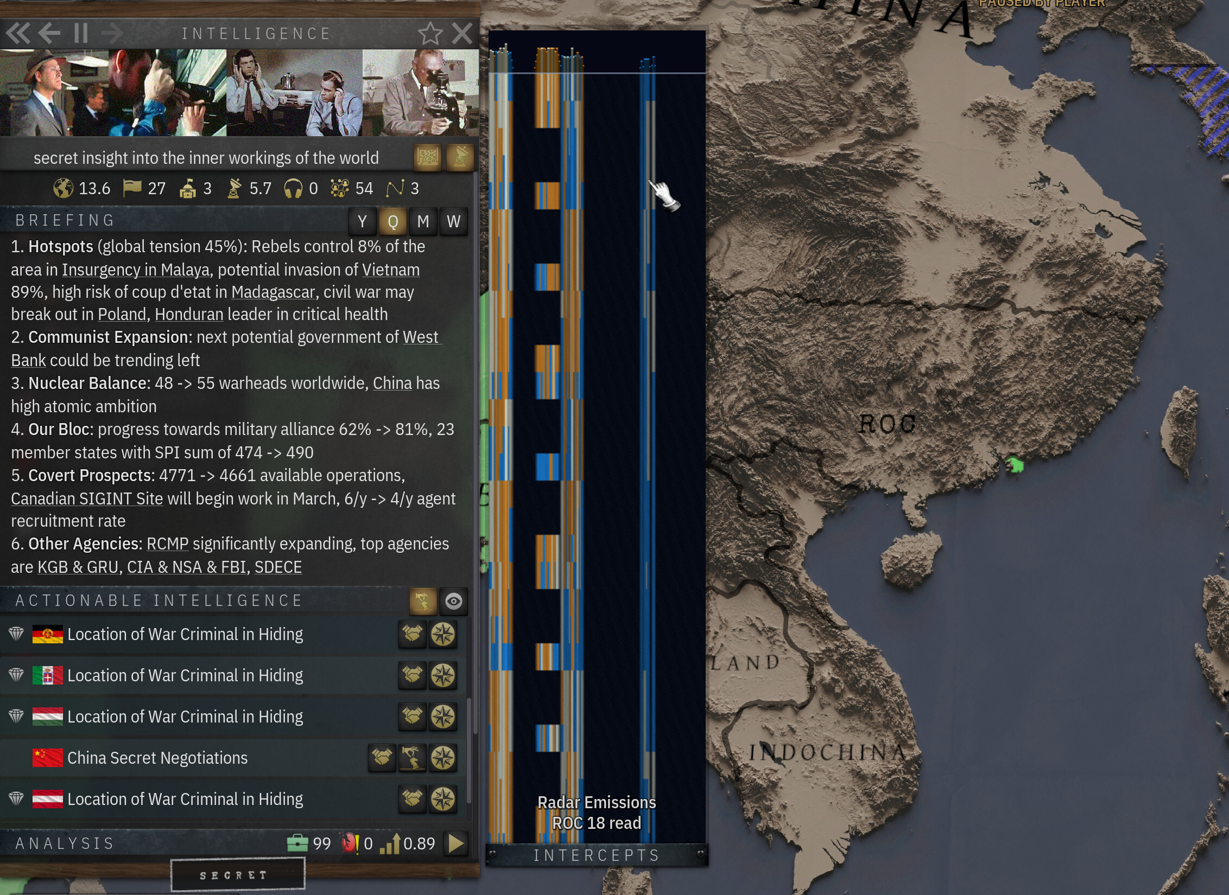Open the Insurgency in Malaya link
Image resolution: width=1229 pixels, height=895 pixels.
tap(136, 270)
